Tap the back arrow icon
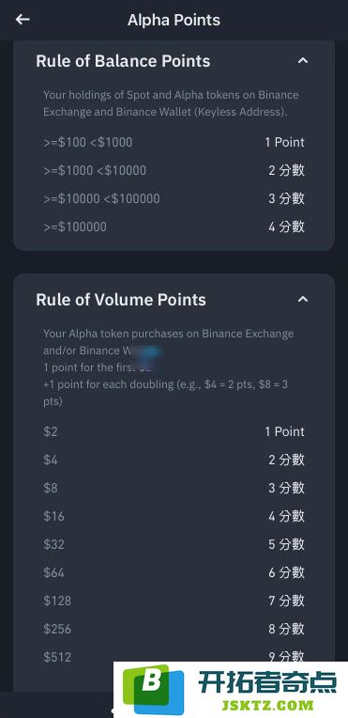 23,19
